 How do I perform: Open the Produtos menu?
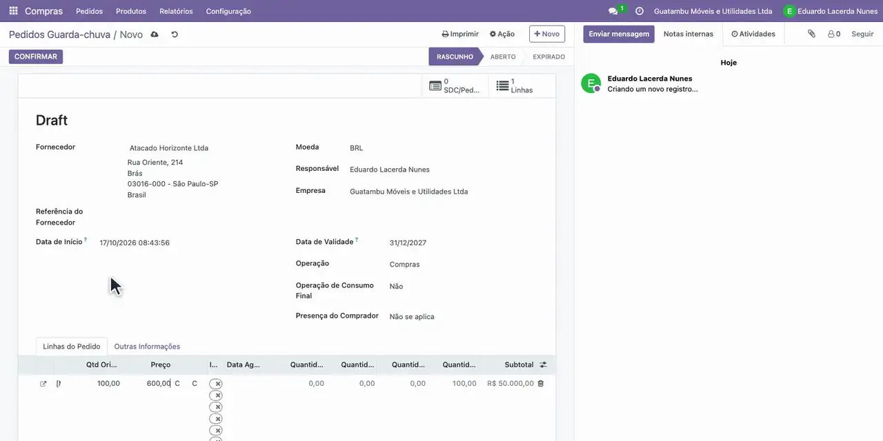tap(131, 11)
